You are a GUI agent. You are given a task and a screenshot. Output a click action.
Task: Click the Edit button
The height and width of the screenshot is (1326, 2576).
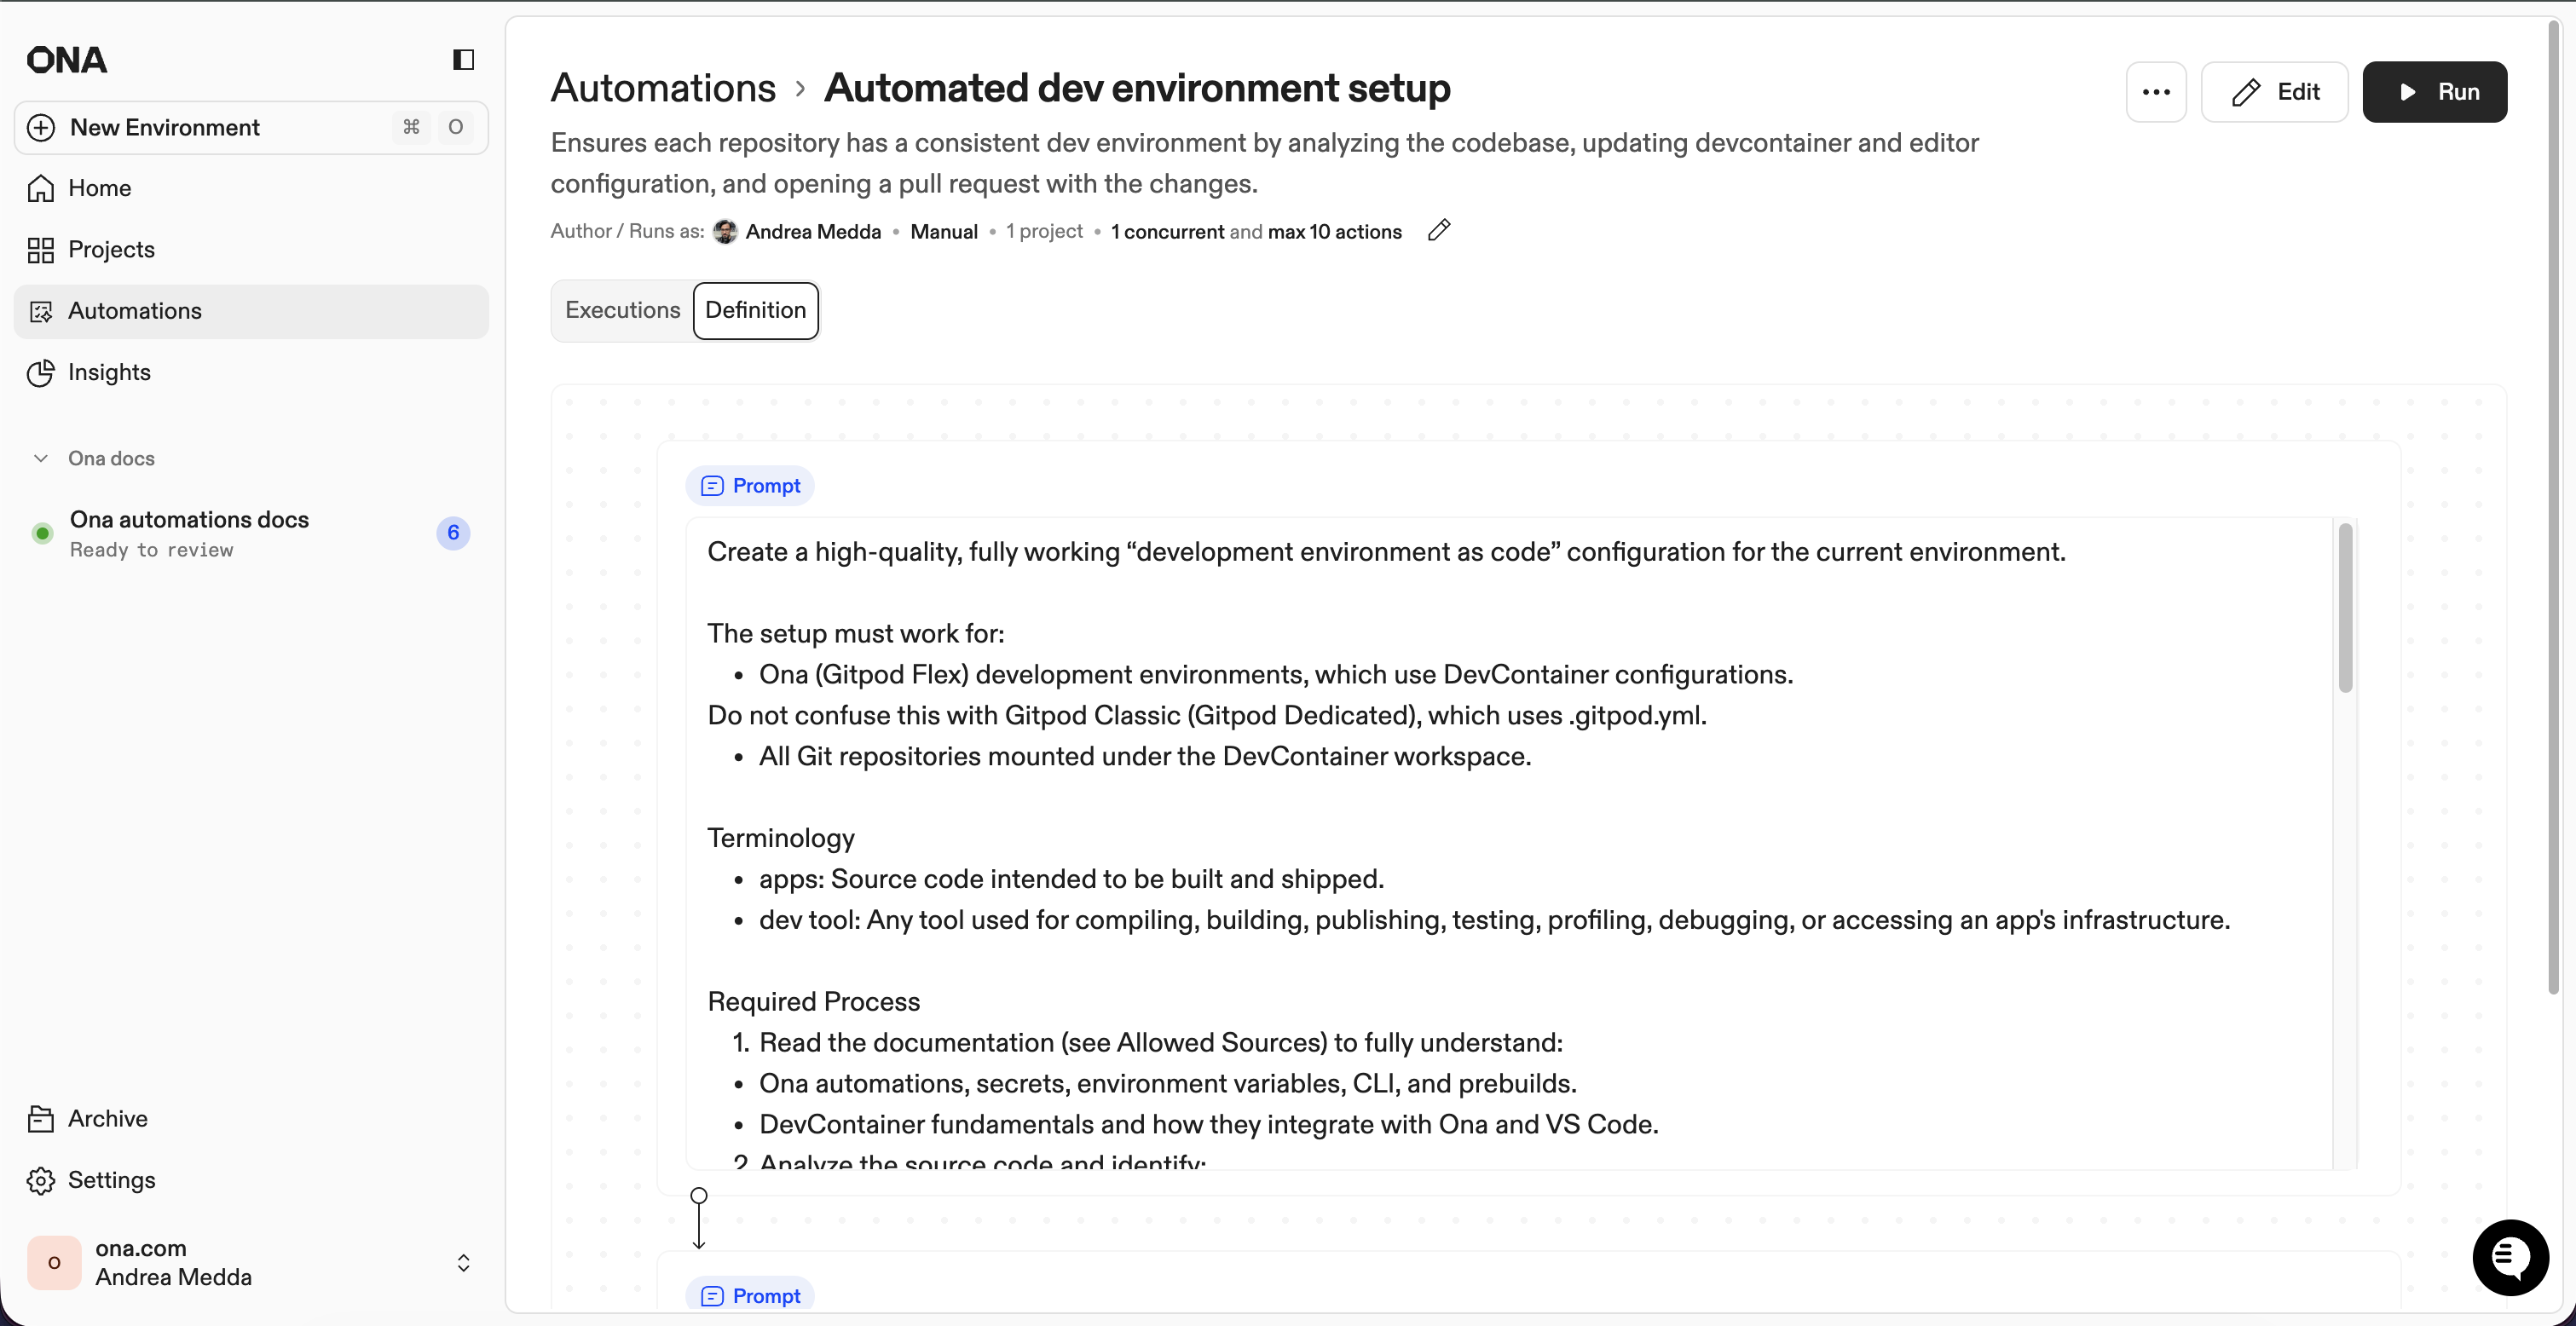click(x=2274, y=91)
